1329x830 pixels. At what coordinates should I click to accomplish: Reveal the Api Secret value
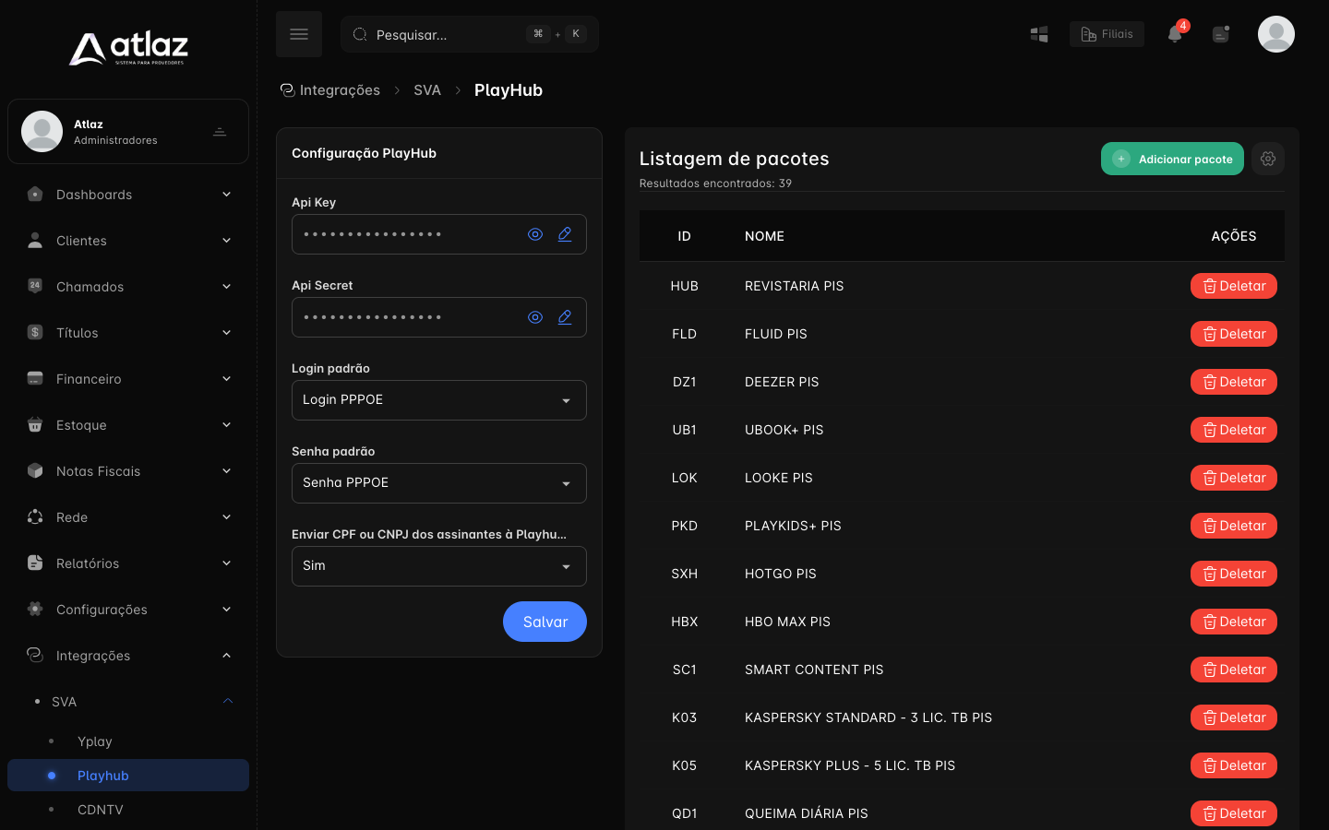point(535,317)
